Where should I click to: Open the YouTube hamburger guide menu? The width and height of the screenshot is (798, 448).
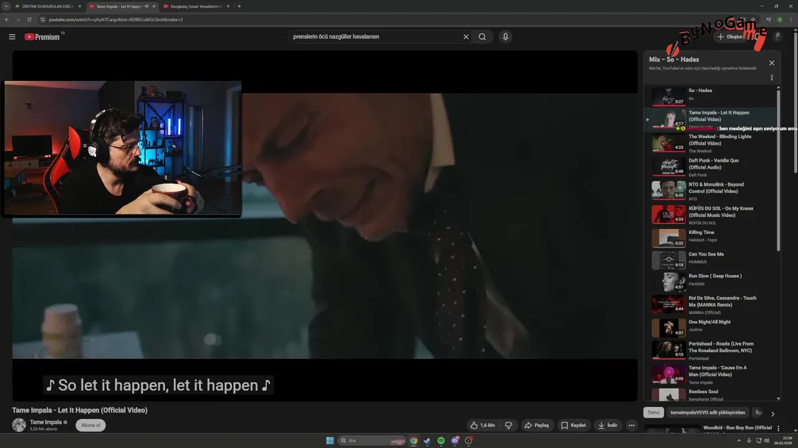click(12, 37)
